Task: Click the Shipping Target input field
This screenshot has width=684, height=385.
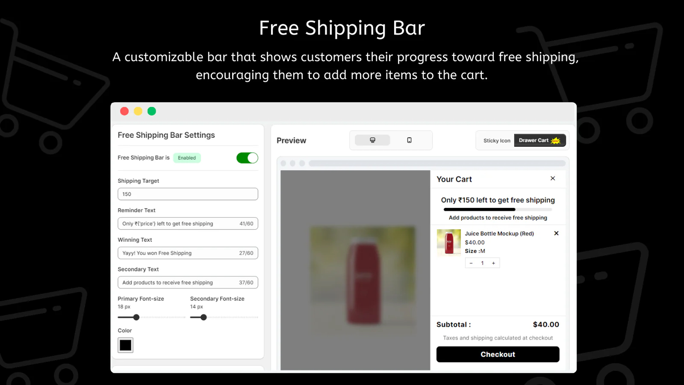Action: pos(188,194)
